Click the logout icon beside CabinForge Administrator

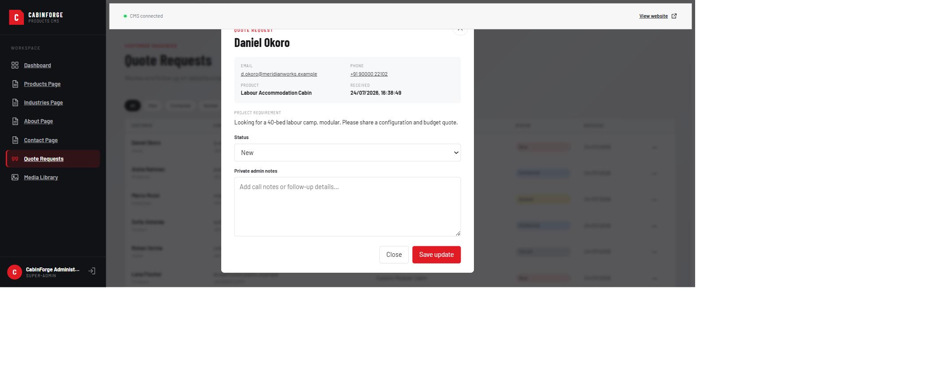coord(92,271)
